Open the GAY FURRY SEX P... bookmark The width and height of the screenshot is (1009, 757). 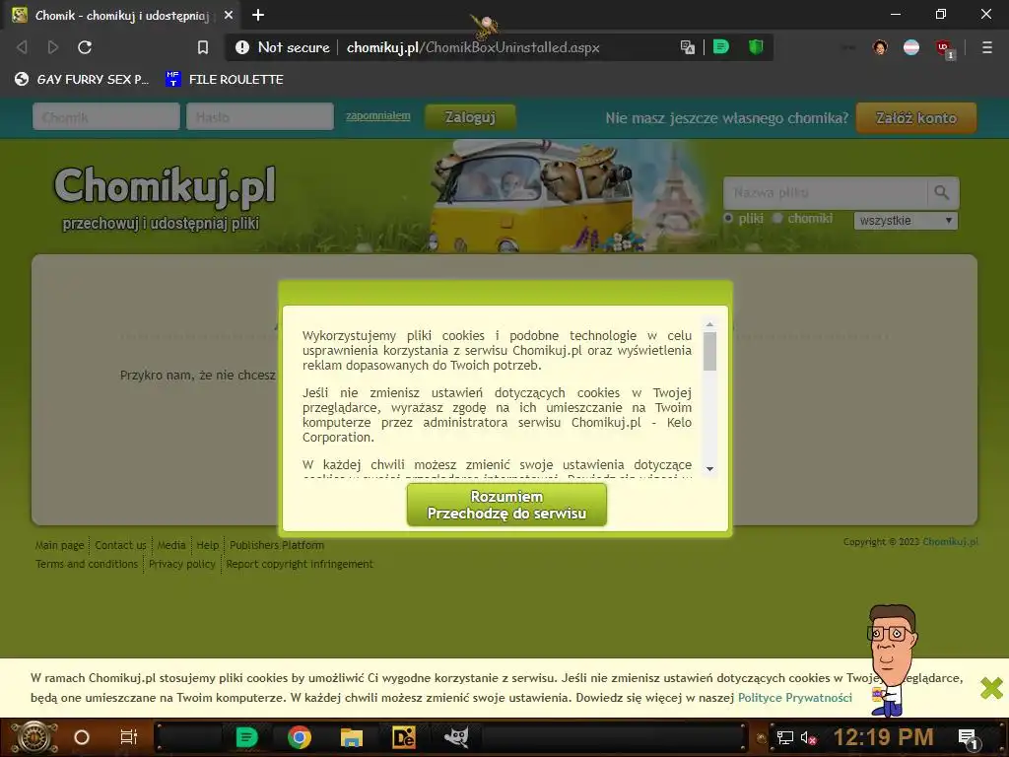(82, 79)
